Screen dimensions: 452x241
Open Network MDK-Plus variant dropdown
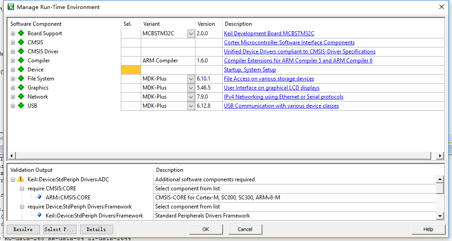click(191, 97)
